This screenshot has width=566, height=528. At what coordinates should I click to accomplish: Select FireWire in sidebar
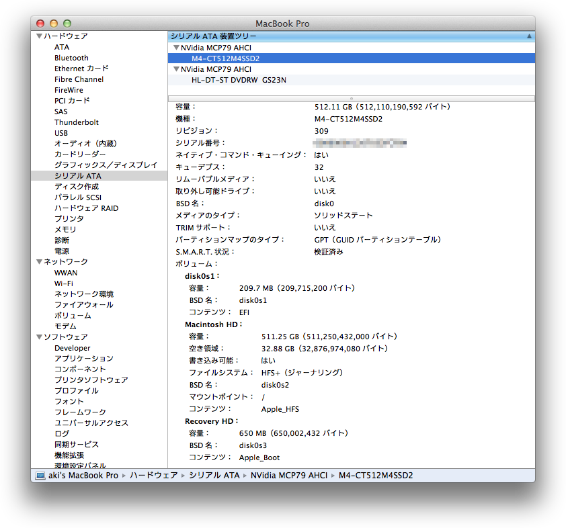tap(69, 90)
